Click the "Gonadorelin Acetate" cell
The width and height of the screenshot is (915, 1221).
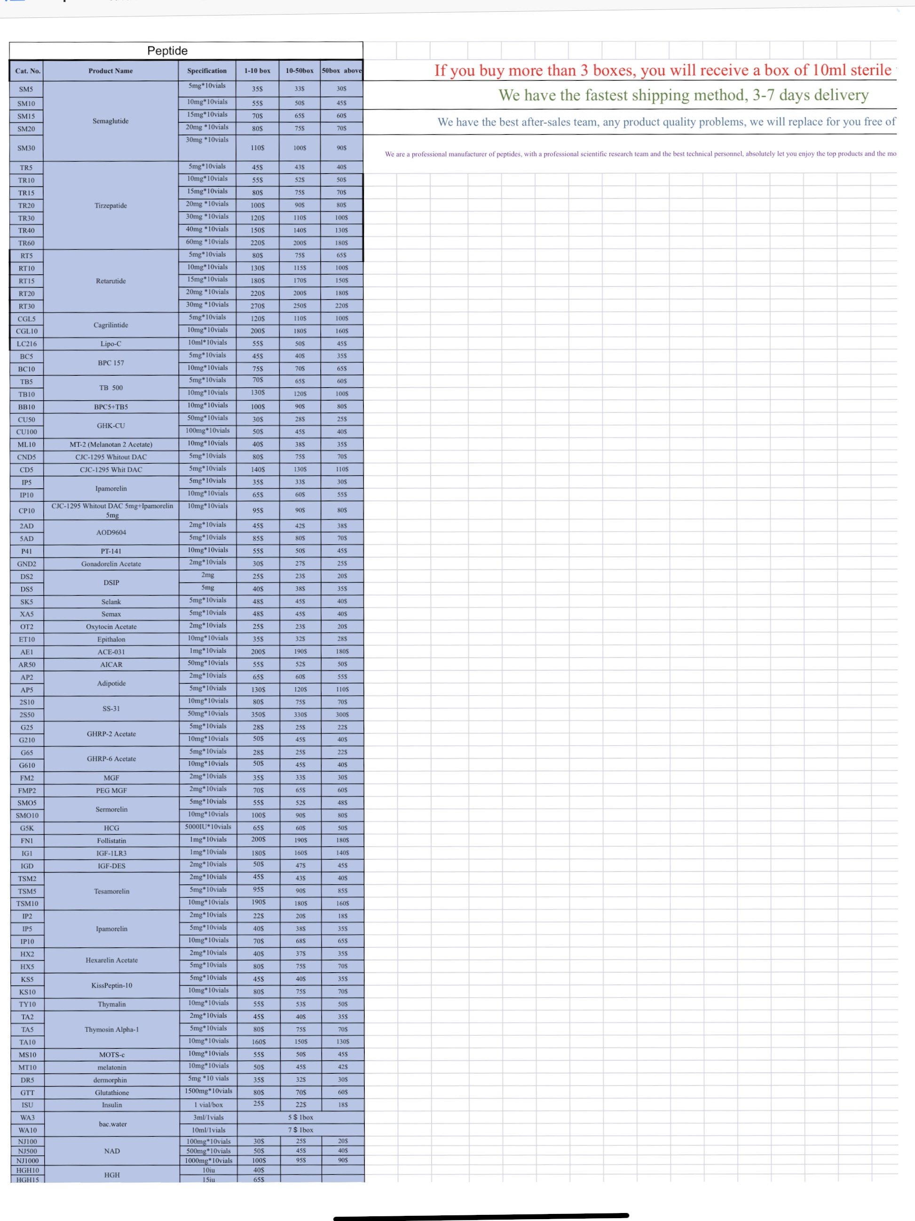tap(111, 563)
